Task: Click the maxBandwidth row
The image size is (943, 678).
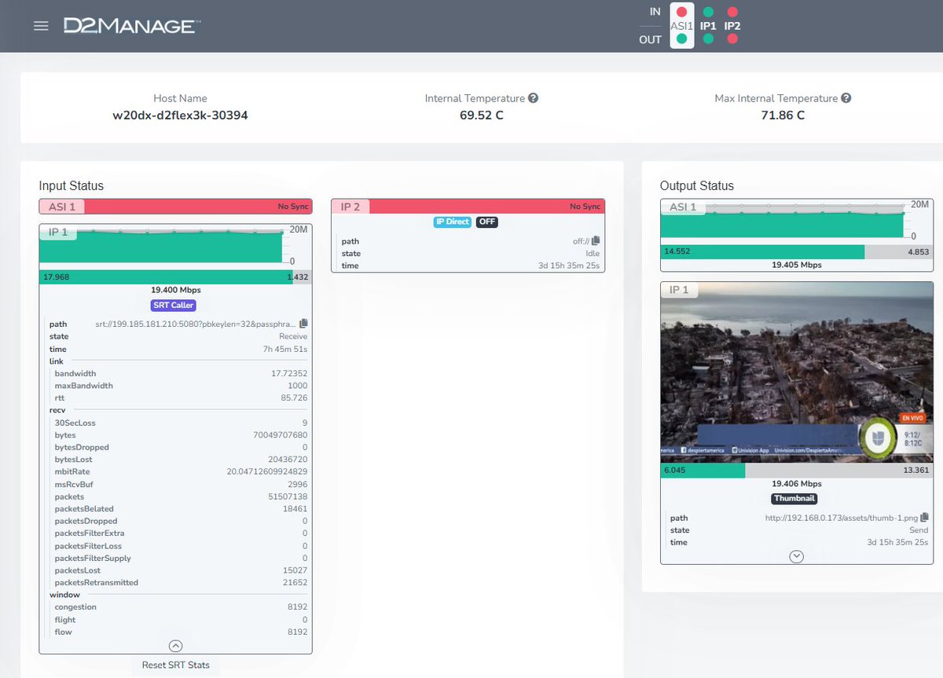Action: pyautogui.click(x=181, y=386)
